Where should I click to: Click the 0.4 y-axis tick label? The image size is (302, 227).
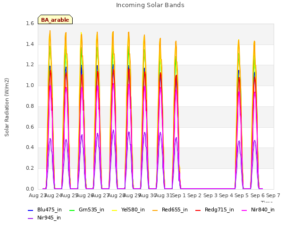(30, 147)
